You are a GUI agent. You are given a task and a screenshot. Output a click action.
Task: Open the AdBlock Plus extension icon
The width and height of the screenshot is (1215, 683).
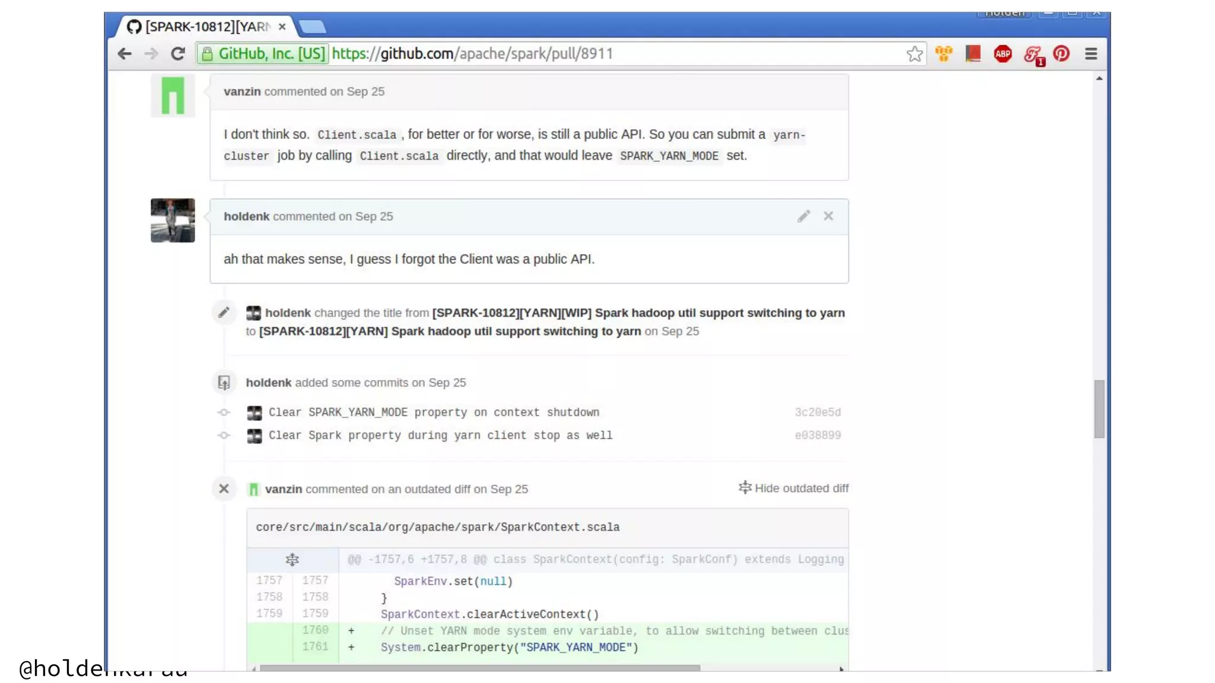tap(1003, 54)
